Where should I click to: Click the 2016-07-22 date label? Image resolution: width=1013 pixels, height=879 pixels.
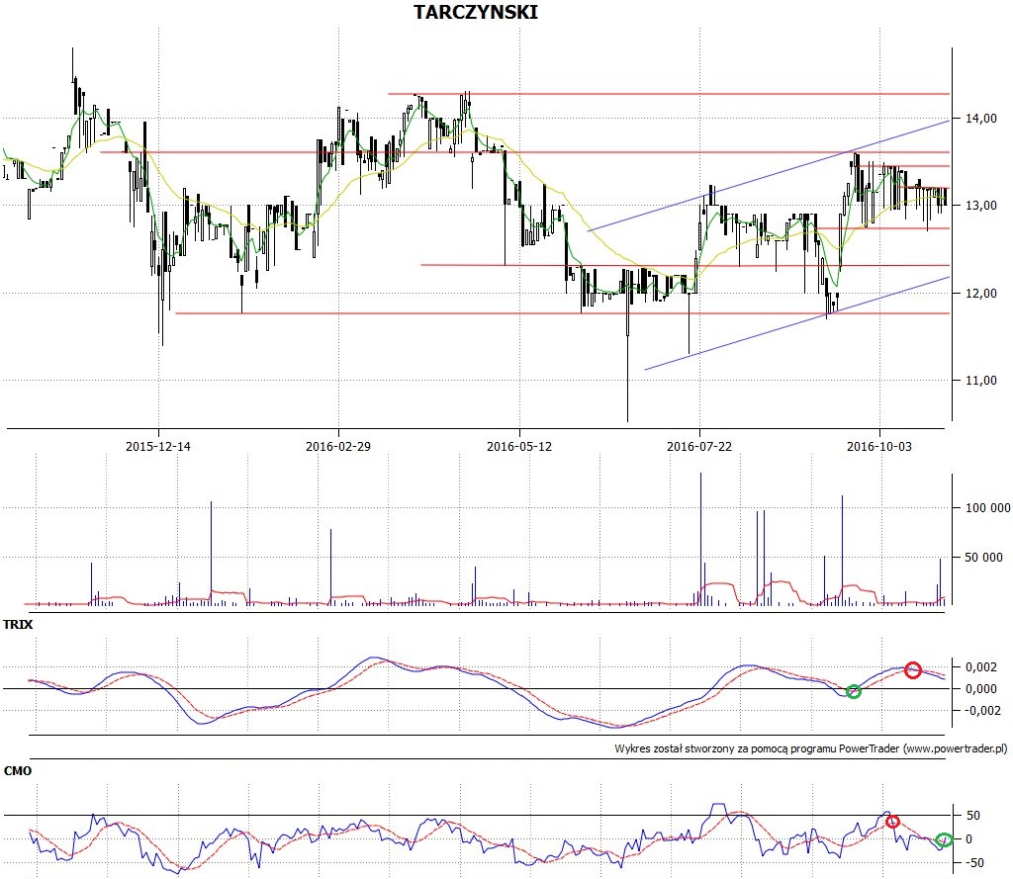[x=699, y=446]
